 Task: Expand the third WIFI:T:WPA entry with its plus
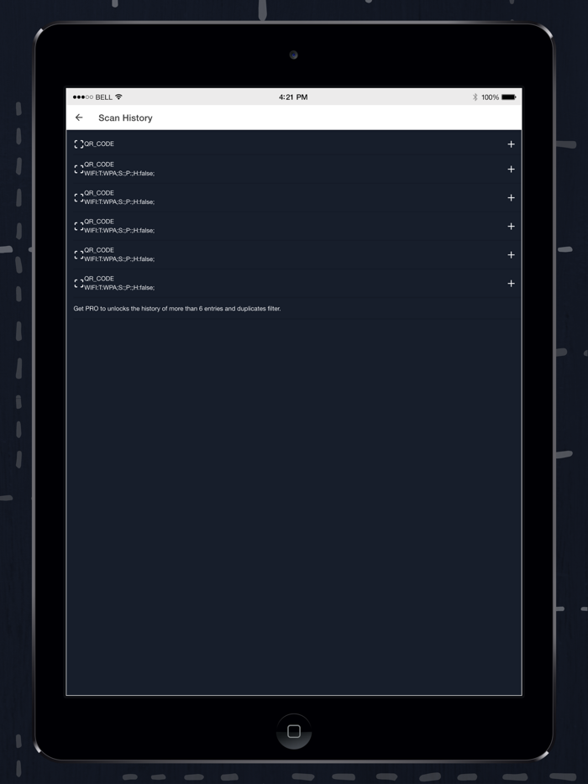point(511,226)
